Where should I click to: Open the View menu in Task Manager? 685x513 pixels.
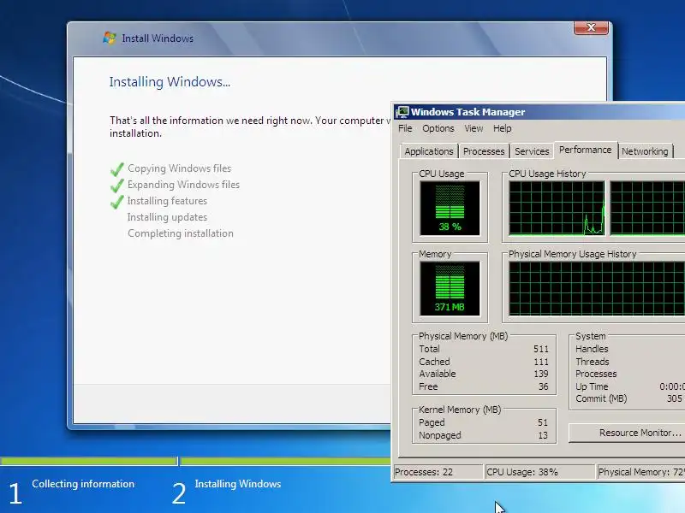click(x=474, y=128)
